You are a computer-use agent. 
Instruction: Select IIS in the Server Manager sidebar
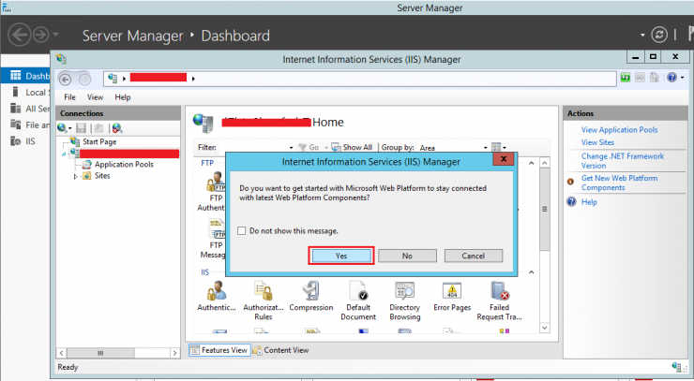[x=24, y=141]
